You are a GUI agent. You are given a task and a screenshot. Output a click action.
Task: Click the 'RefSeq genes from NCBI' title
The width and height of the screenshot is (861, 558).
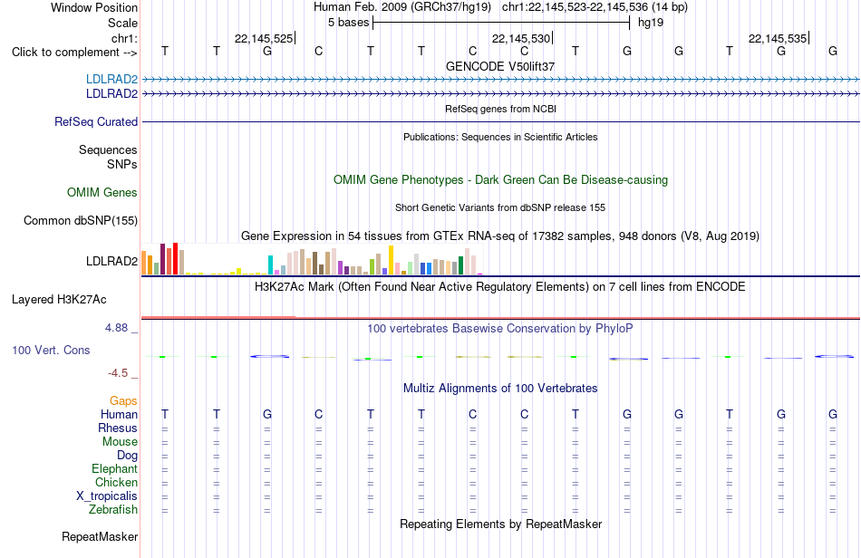[500, 109]
